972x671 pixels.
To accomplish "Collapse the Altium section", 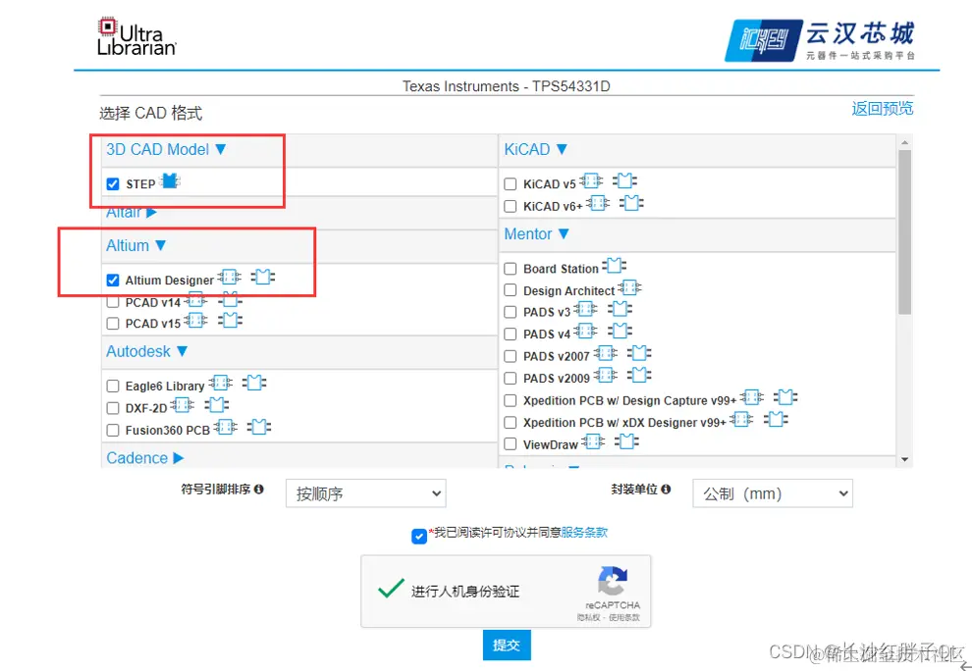I will [136, 245].
